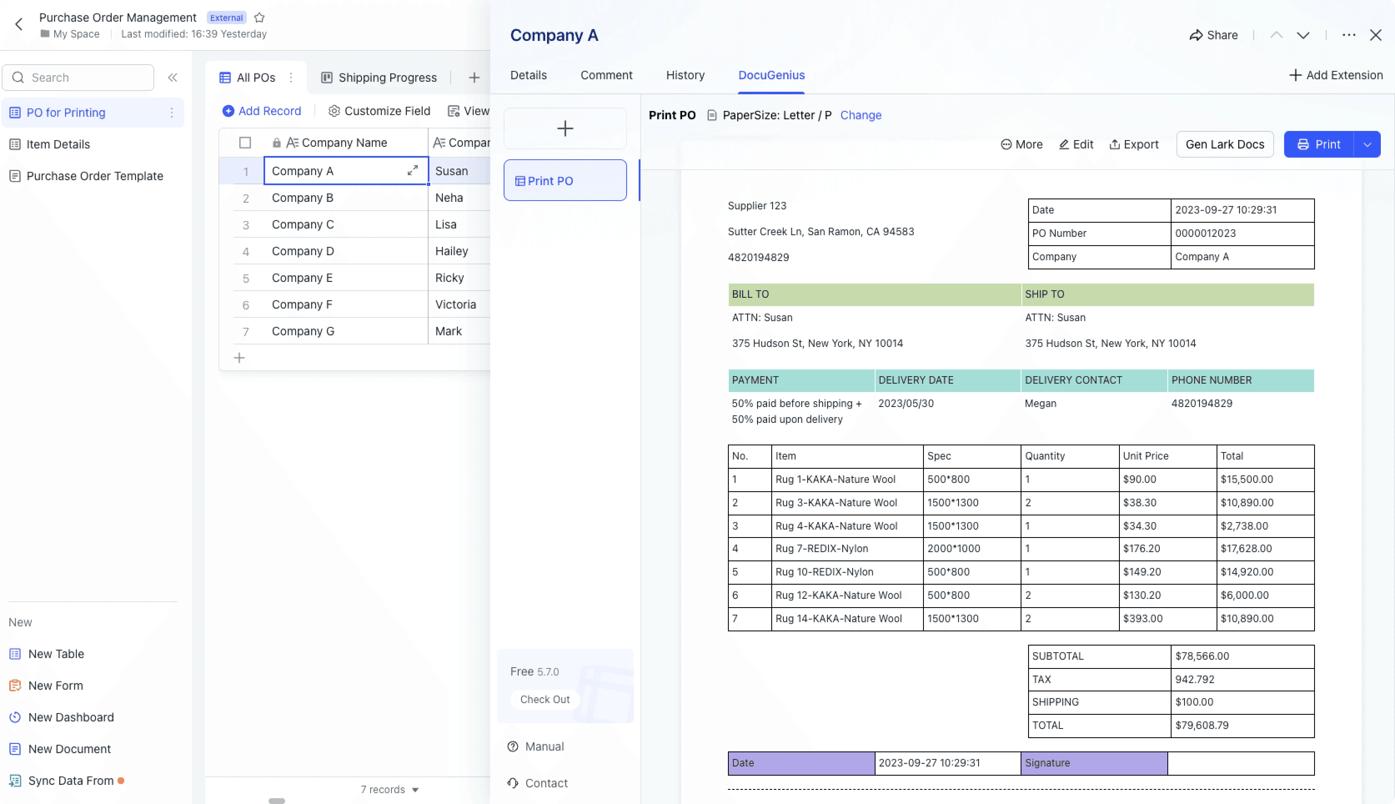
Task: Star the Purchase Order Management document
Action: [259, 17]
